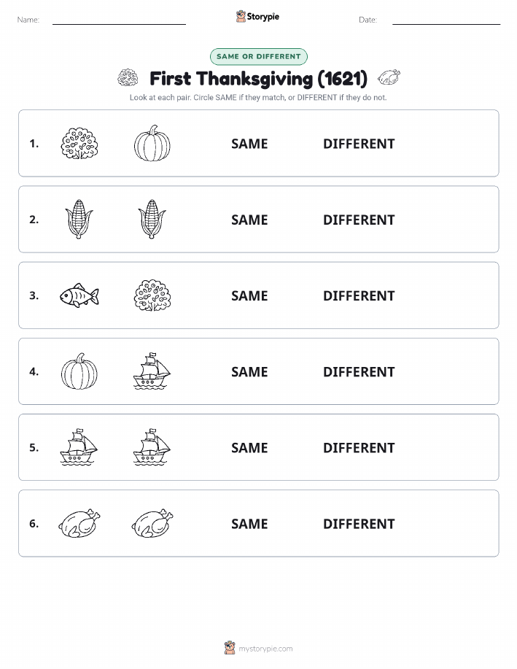Click the pumpkin picture in row 4
Screen dimensions: 517x669
[79, 371]
